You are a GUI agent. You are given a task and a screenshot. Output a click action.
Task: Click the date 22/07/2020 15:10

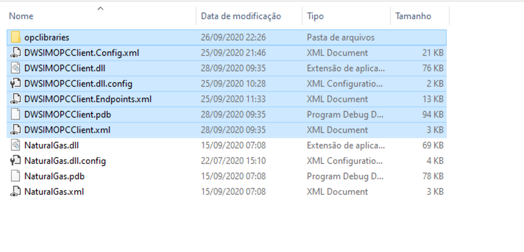(x=233, y=161)
